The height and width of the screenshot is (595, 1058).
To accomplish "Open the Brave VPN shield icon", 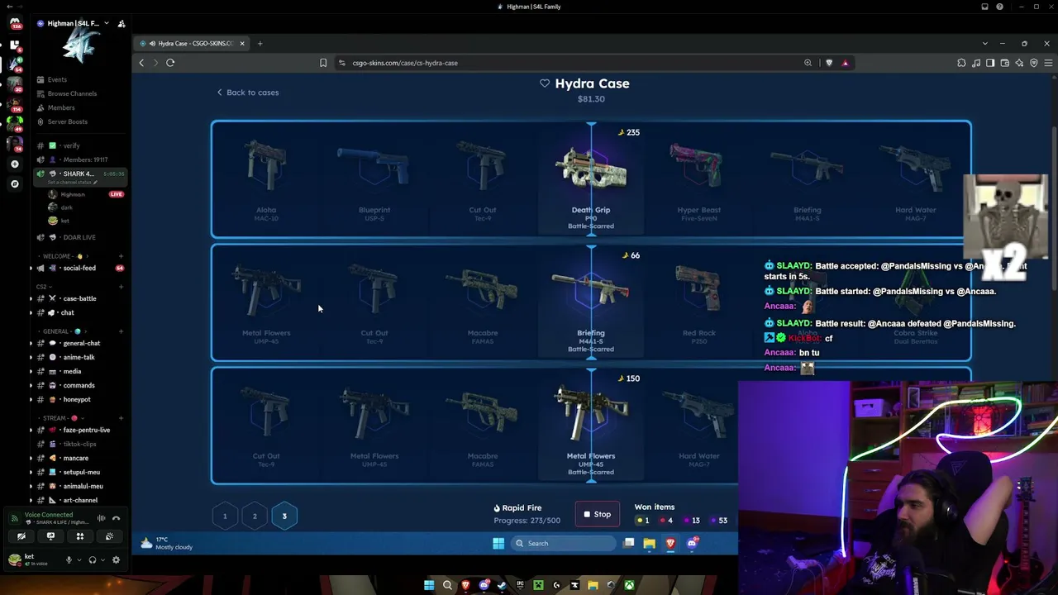I will coord(1033,63).
